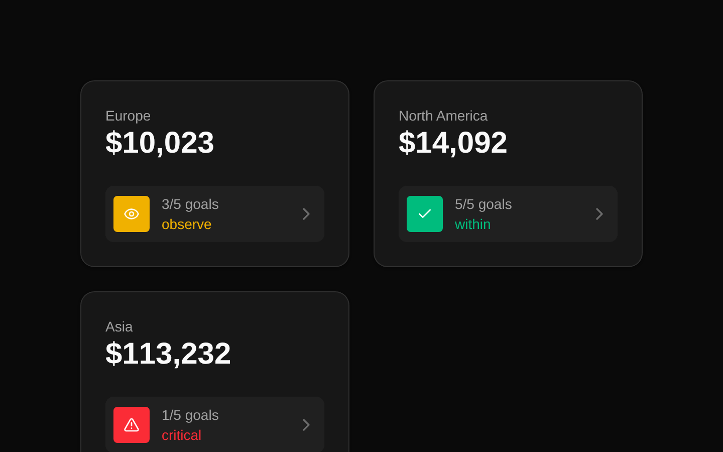The height and width of the screenshot is (452, 723).
Task: Select the Europe region label
Action: coord(128,116)
